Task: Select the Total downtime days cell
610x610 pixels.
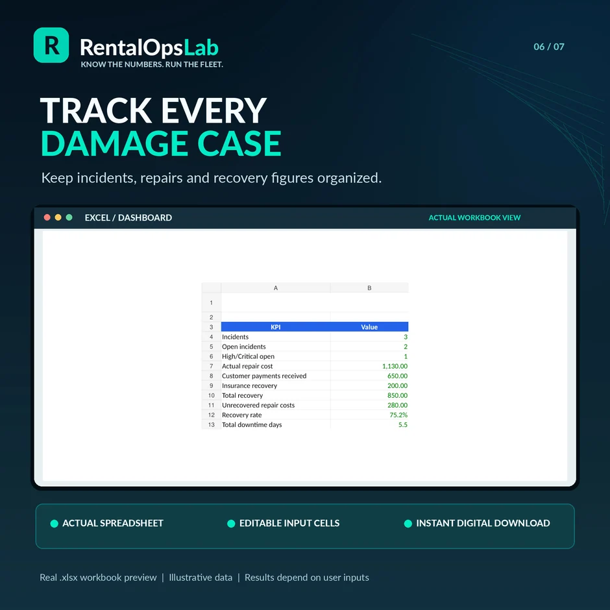Action: [x=275, y=424]
